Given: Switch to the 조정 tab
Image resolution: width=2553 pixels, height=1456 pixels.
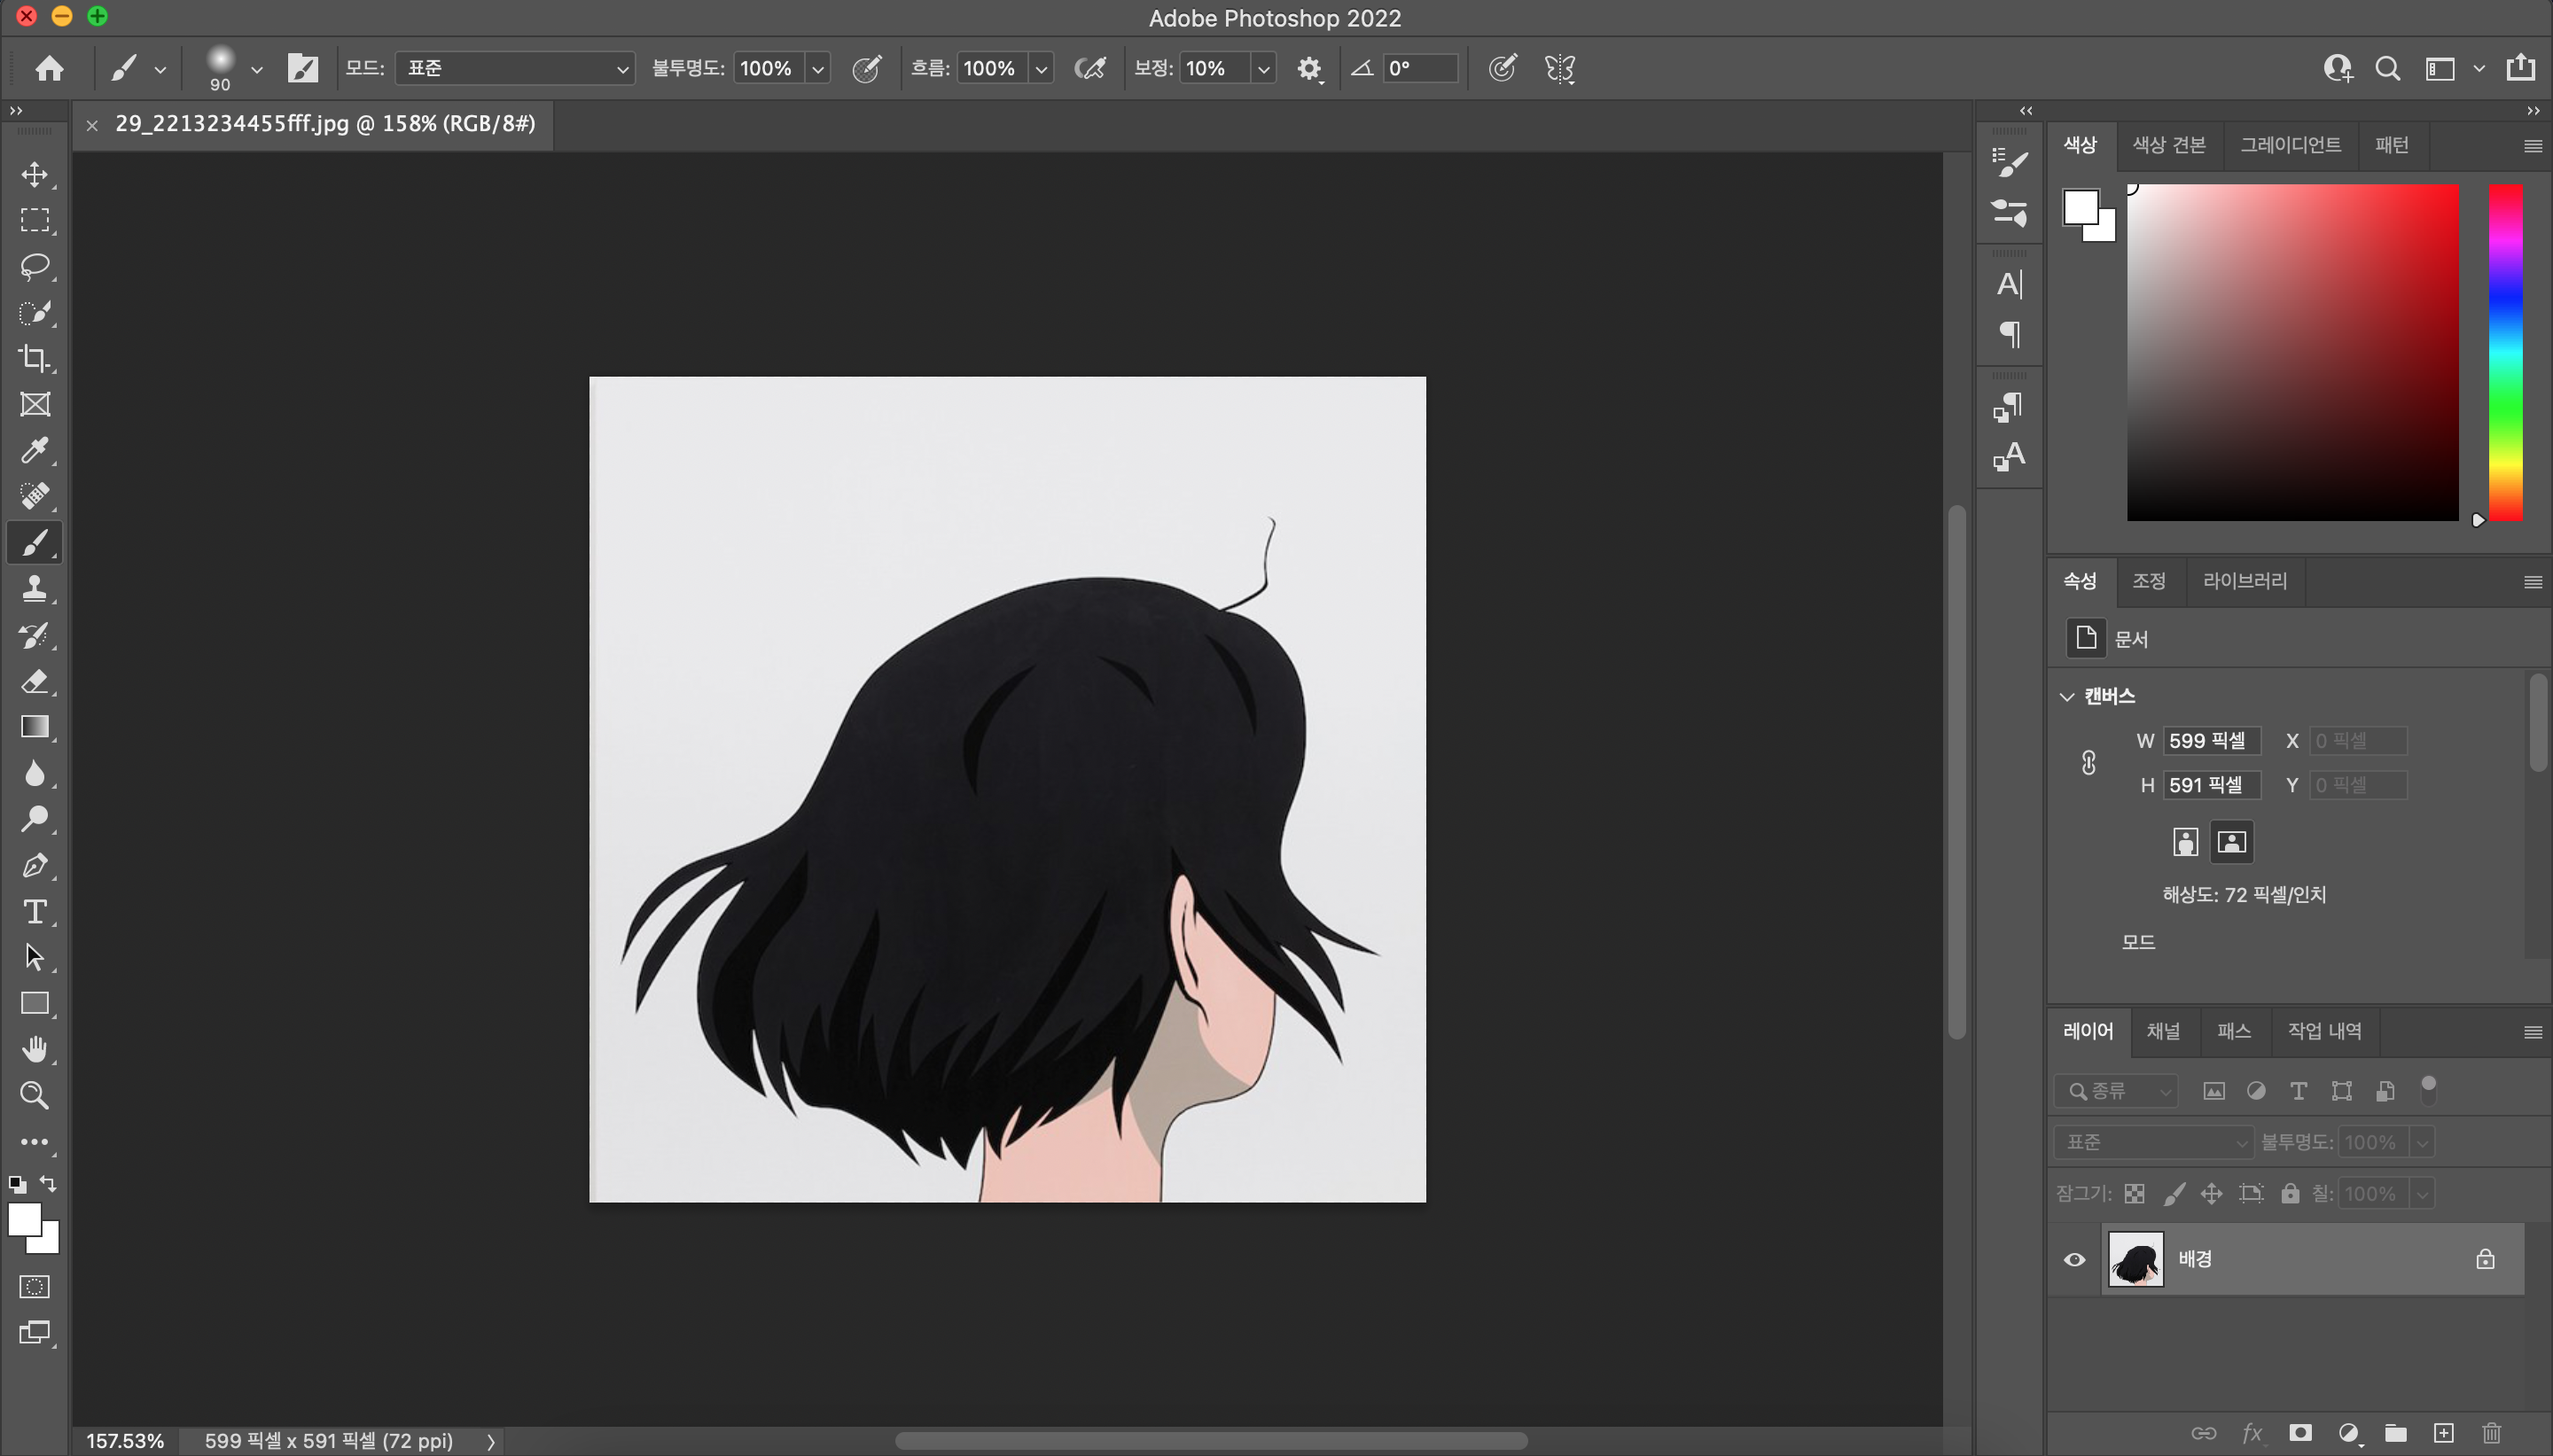Looking at the screenshot, I should [x=2148, y=581].
